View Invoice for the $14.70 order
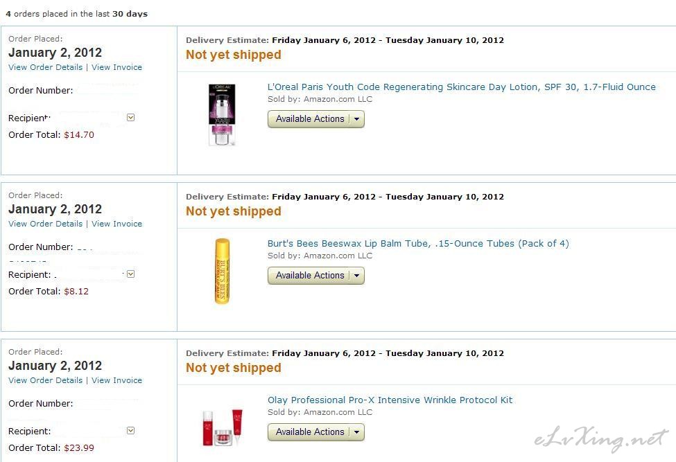 coord(117,67)
